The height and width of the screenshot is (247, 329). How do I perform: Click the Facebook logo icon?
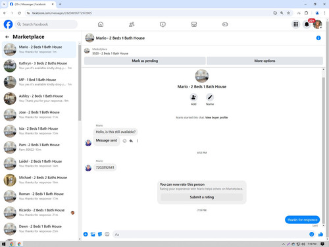coord(8,24)
